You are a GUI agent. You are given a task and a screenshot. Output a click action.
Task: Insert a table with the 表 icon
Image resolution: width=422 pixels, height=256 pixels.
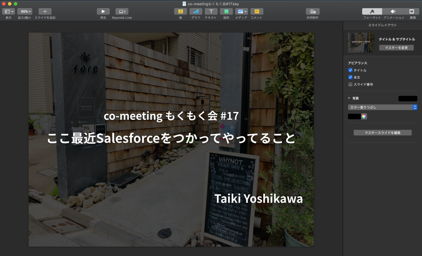[180, 12]
